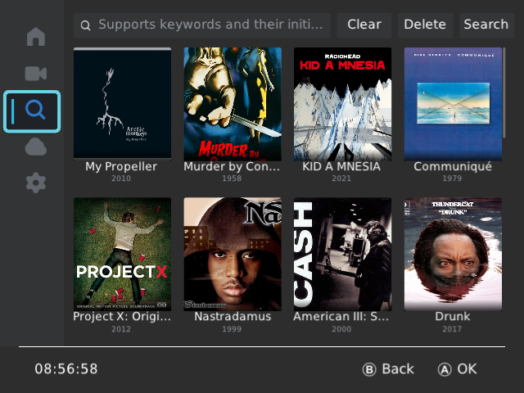Click the year 2012 label
The height and width of the screenshot is (393, 524).
121,329
